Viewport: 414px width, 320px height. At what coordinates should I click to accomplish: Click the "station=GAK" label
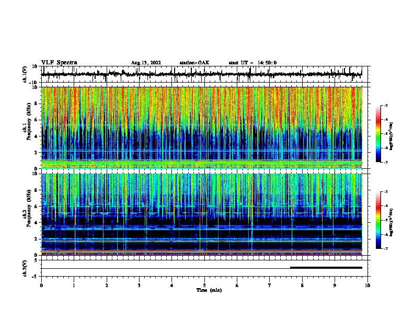(194, 63)
